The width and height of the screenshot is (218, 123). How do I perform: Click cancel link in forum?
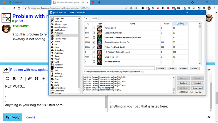[x=31, y=117]
